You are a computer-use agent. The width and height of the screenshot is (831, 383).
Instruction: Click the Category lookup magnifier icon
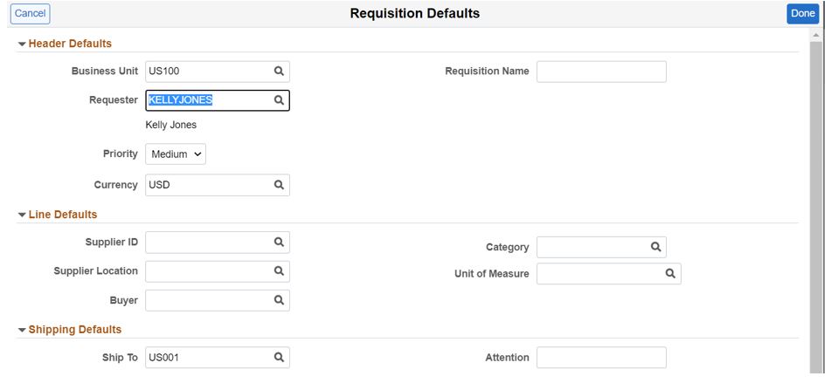656,247
